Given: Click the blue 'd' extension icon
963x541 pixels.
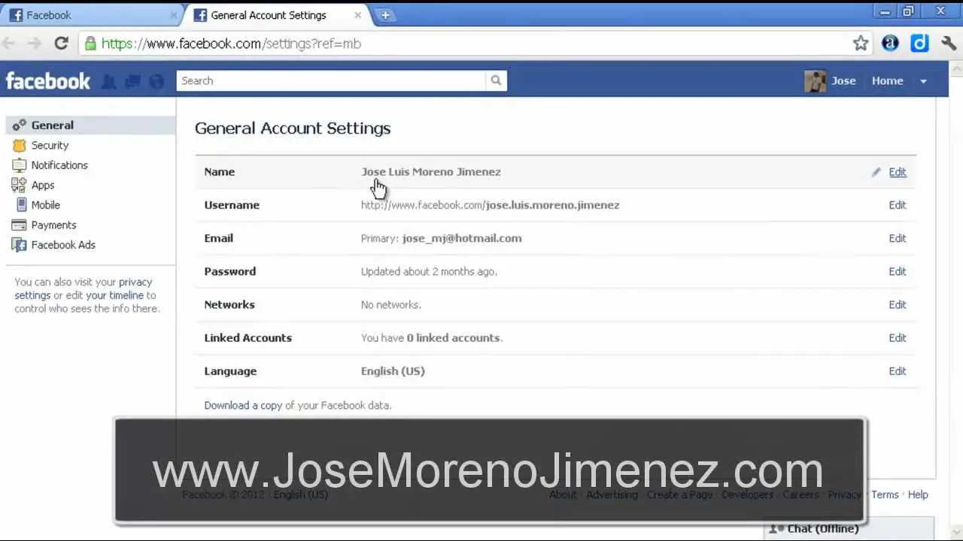Looking at the screenshot, I should 919,44.
